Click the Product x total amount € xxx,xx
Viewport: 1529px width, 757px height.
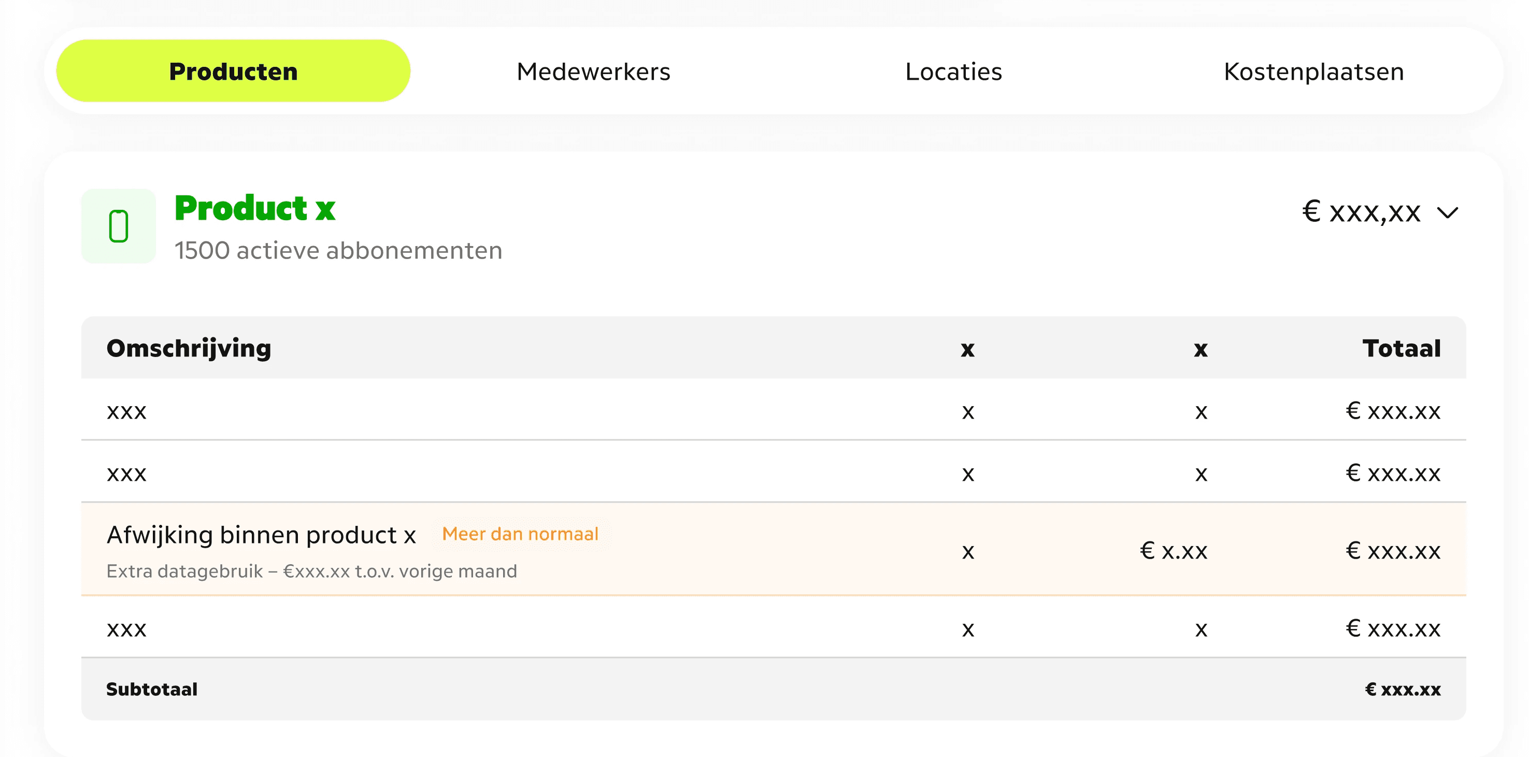coord(1361,212)
